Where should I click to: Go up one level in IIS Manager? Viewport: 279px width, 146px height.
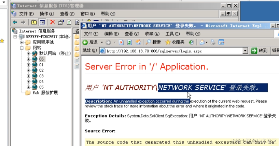click(34, 22)
